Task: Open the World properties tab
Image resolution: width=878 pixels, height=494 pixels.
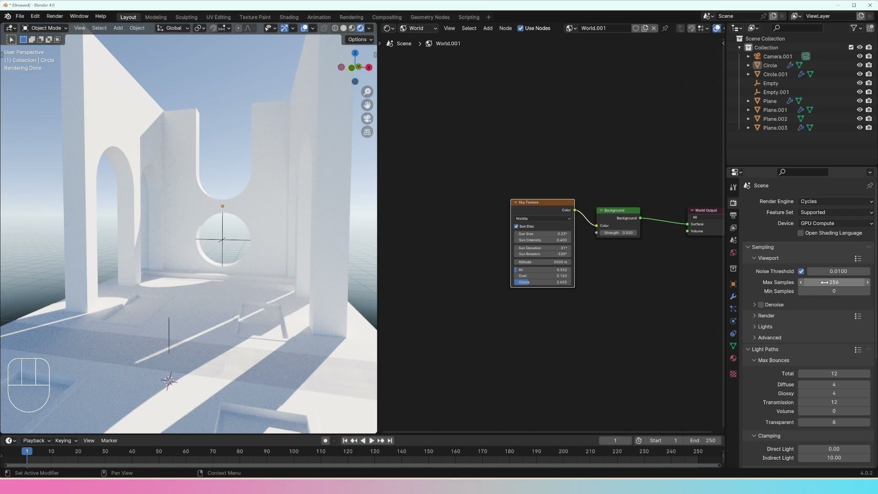Action: [x=733, y=252]
